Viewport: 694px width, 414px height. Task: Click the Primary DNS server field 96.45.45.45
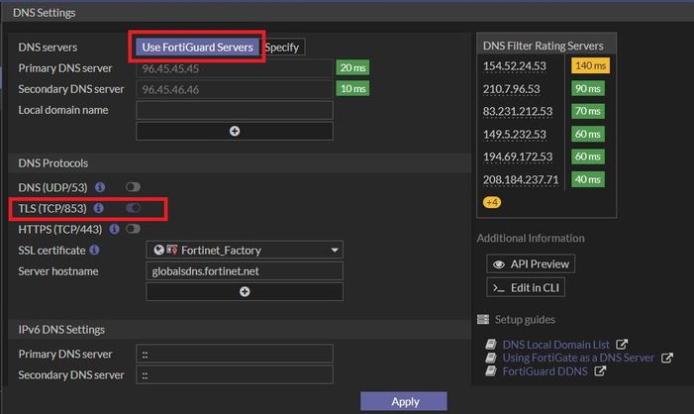coord(235,68)
